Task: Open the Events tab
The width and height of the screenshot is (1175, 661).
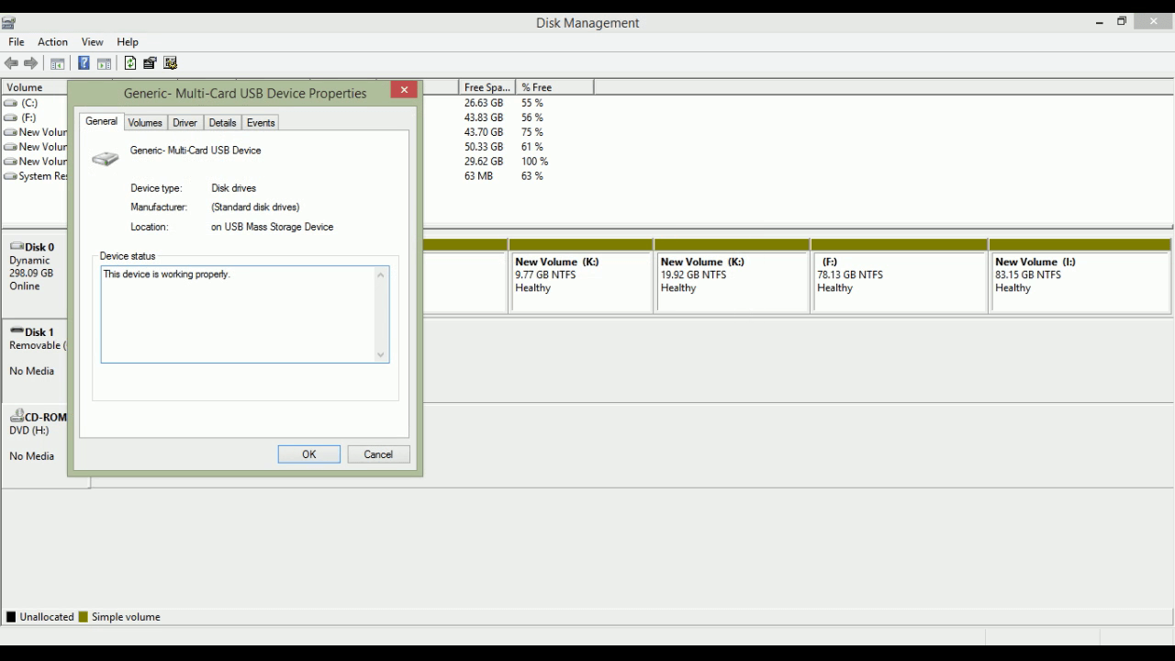Action: (261, 123)
